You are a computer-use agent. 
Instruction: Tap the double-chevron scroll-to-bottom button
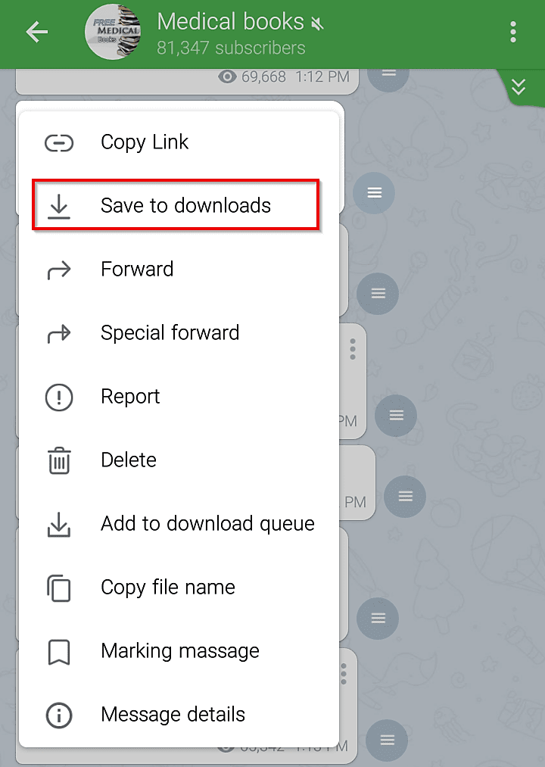click(x=518, y=88)
